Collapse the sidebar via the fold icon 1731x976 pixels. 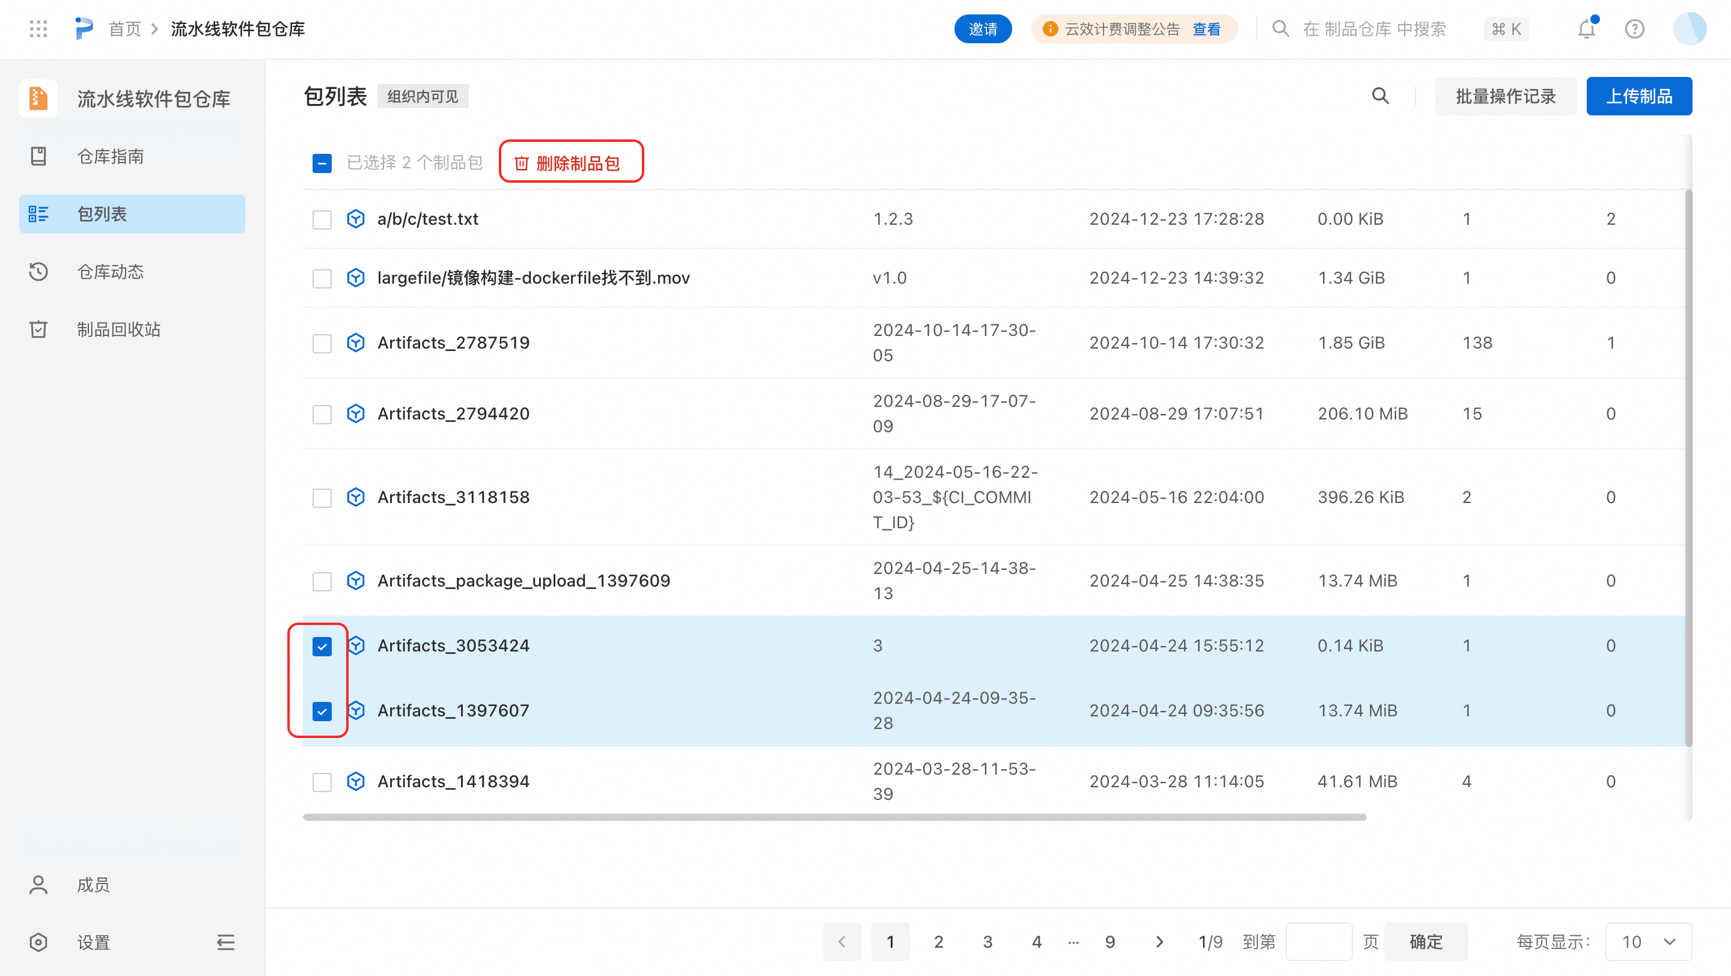click(226, 942)
